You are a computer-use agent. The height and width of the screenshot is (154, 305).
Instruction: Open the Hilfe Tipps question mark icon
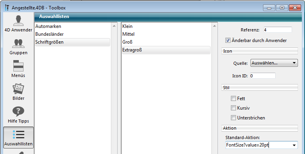[18, 112]
